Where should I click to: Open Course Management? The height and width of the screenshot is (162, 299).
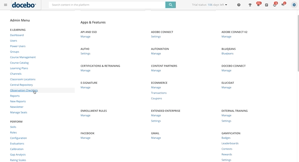coord(23,57)
